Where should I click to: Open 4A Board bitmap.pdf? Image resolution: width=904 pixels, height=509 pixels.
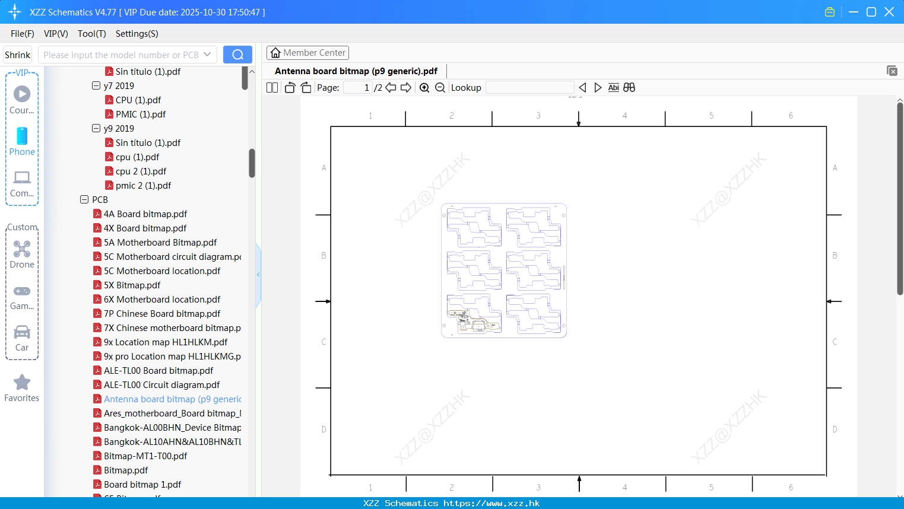[x=145, y=214]
